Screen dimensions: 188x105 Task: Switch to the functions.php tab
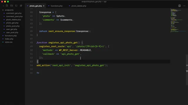[57, 6]
